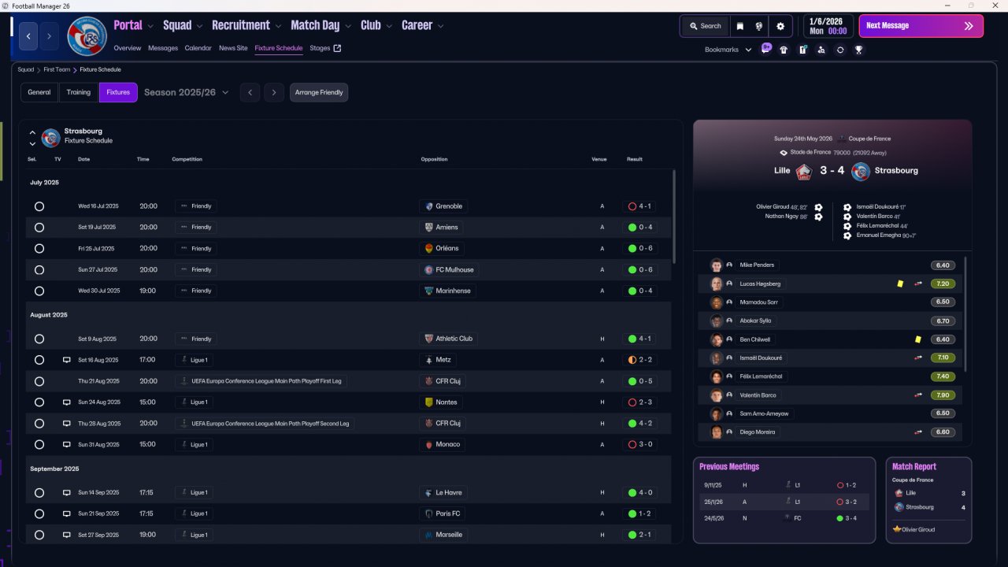The image size is (1008, 567).
Task: Open the Squad breadcrumb link
Action: coord(26,69)
